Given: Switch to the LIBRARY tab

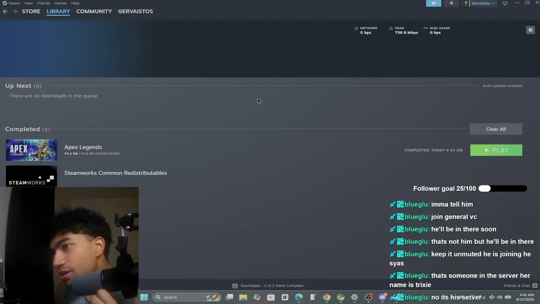Looking at the screenshot, I should pyautogui.click(x=58, y=11).
